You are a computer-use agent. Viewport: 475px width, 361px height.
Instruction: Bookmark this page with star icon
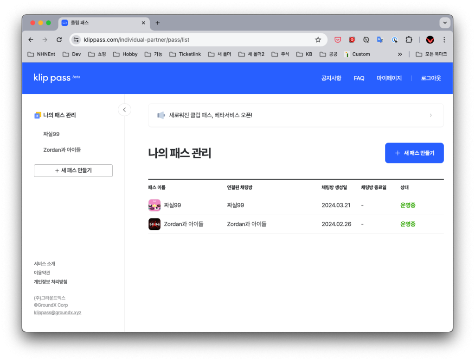318,40
